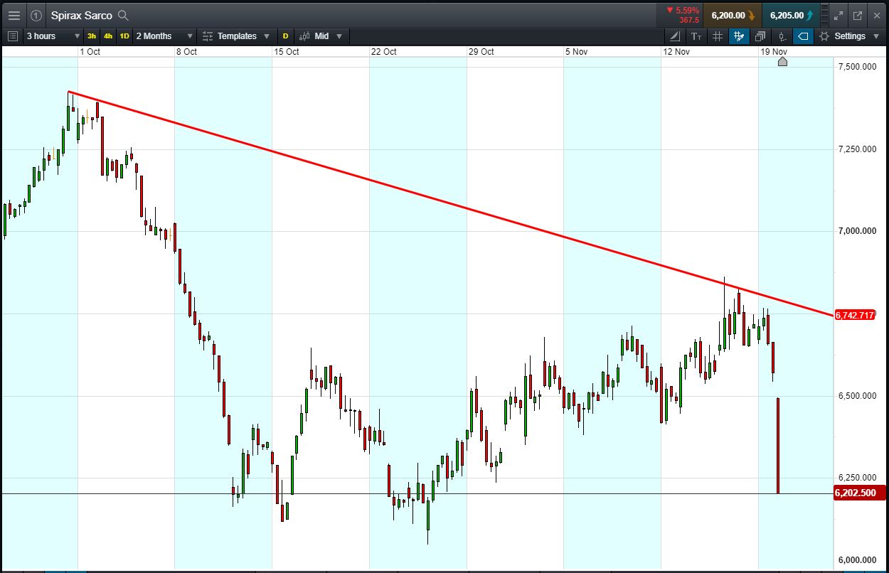Click the candlestick chart type icon
Viewport: 889px width, 573px height.
pyautogui.click(x=304, y=36)
